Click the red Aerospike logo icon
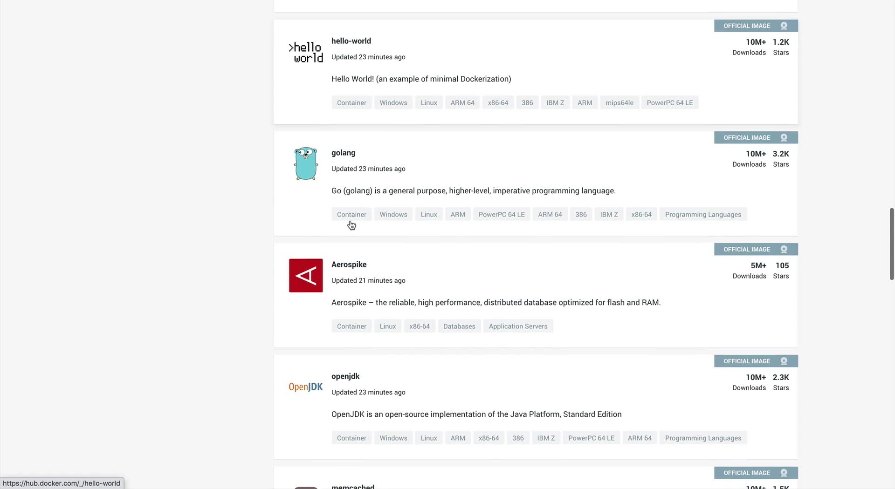This screenshot has height=489, width=895. pyautogui.click(x=306, y=275)
